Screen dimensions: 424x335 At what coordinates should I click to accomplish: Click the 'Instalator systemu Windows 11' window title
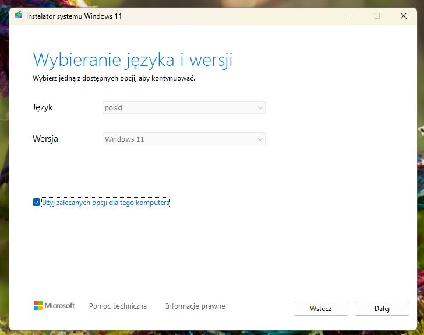pyautogui.click(x=74, y=16)
